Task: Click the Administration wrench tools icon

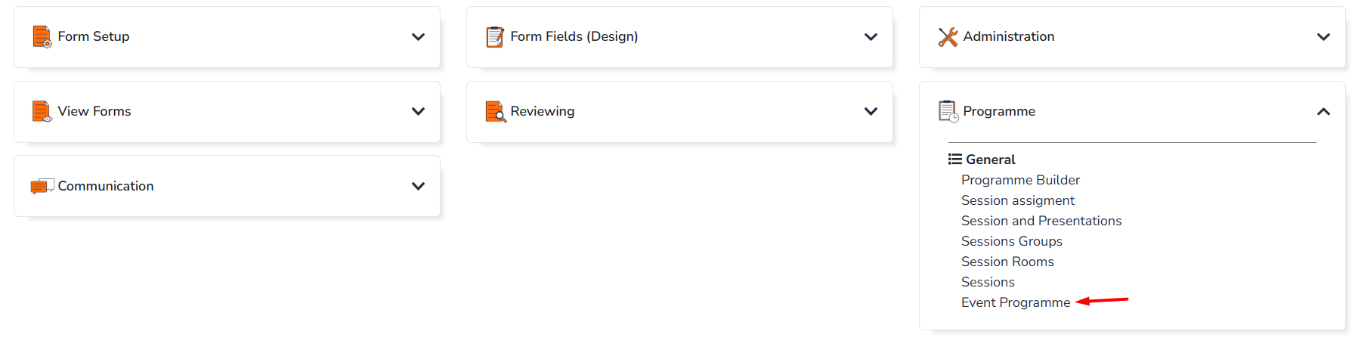Action: (948, 36)
